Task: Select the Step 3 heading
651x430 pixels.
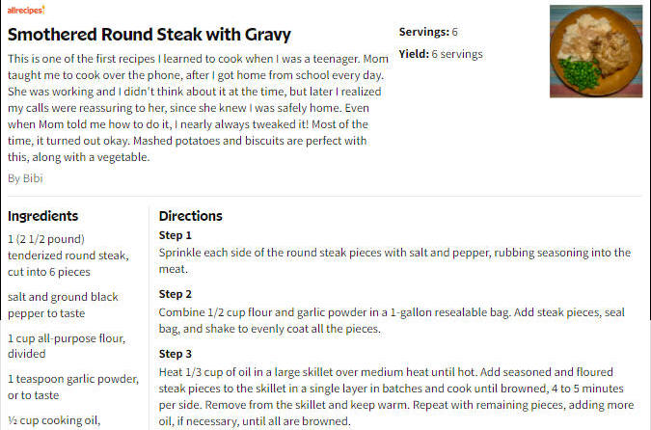Action: coord(176,354)
